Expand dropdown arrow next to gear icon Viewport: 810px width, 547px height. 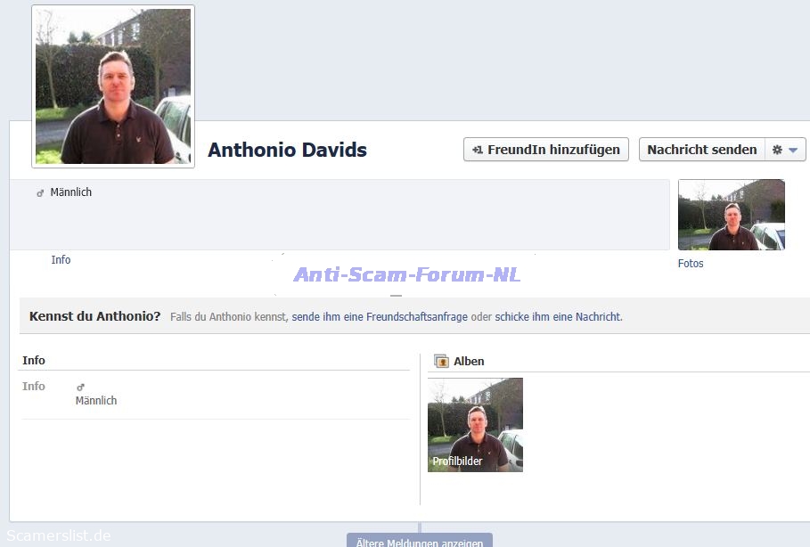point(793,150)
